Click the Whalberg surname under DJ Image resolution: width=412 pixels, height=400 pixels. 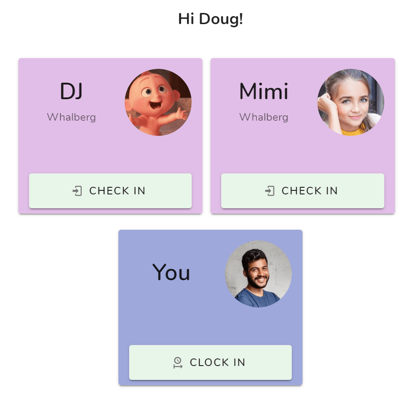coord(71,117)
